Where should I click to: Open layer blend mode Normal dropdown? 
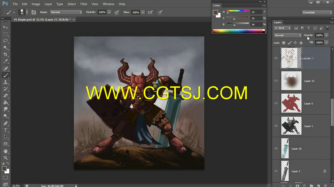288,35
